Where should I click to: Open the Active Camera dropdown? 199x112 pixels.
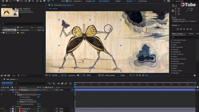[x=111, y=75]
